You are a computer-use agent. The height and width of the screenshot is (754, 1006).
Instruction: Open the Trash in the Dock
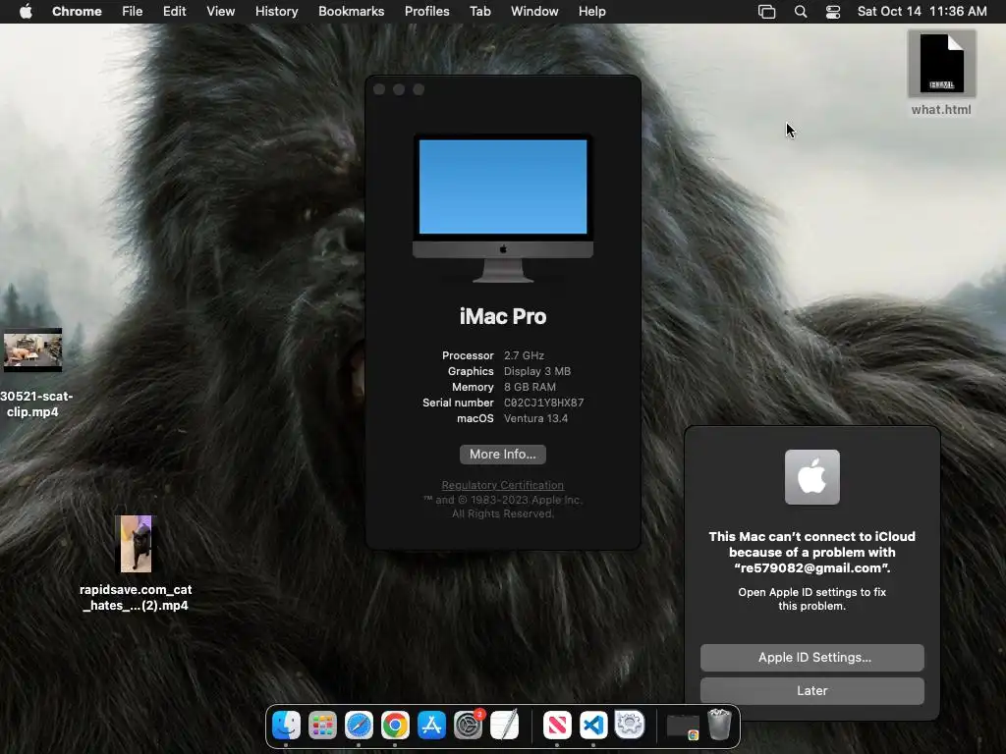point(719,725)
